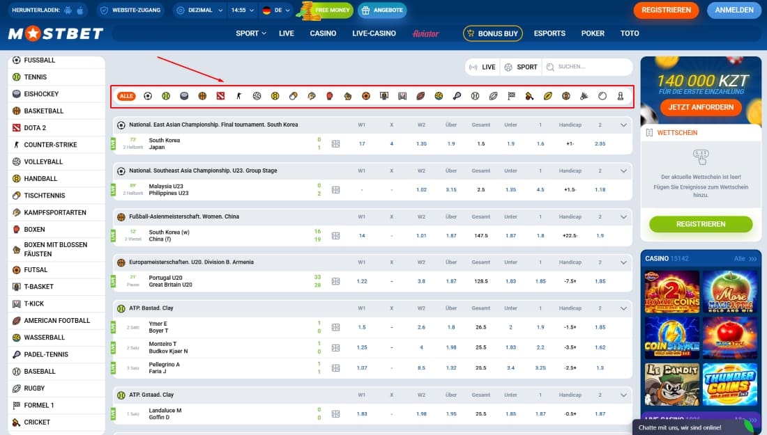Click the ANMELDEN login button
Viewport: 767px width, 435px height.
(x=734, y=10)
